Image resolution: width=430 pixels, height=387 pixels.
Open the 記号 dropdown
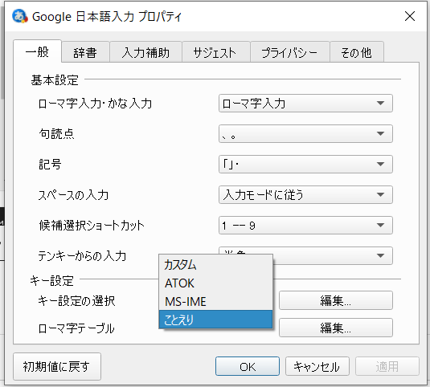click(x=305, y=164)
